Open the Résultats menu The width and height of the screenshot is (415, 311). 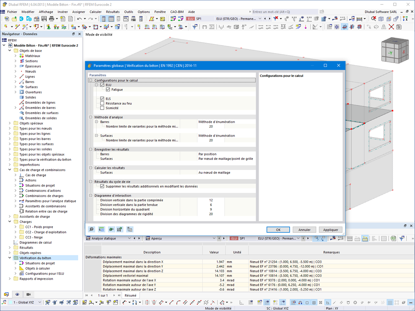(113, 12)
